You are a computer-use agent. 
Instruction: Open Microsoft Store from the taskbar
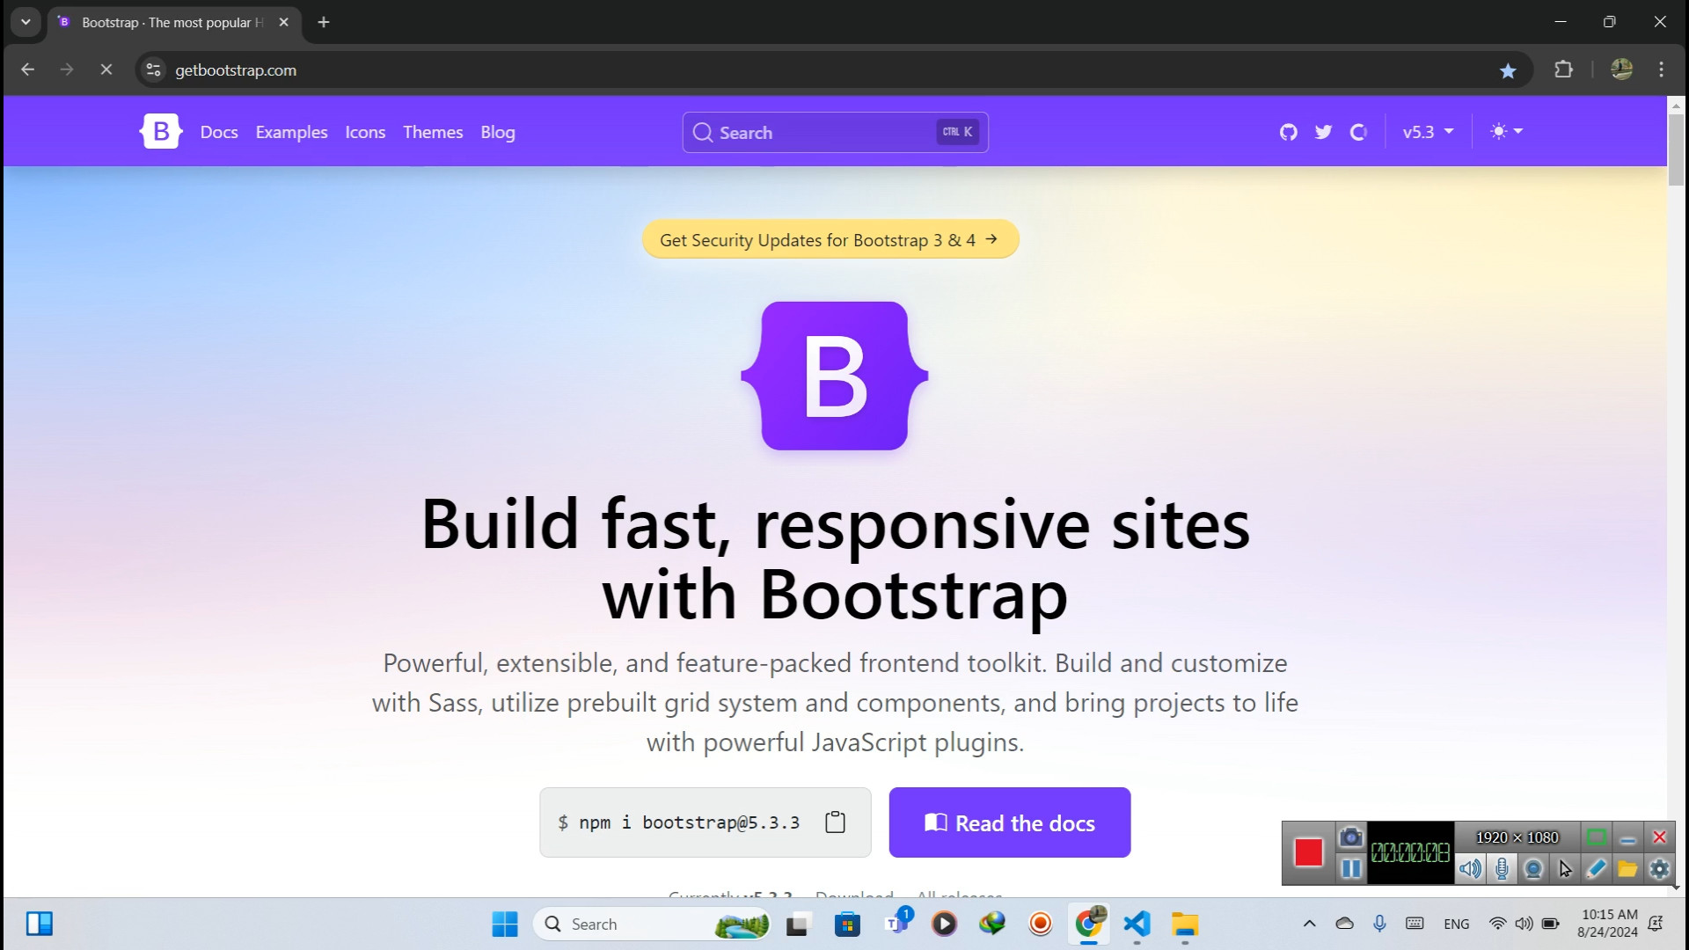pyautogui.click(x=847, y=924)
